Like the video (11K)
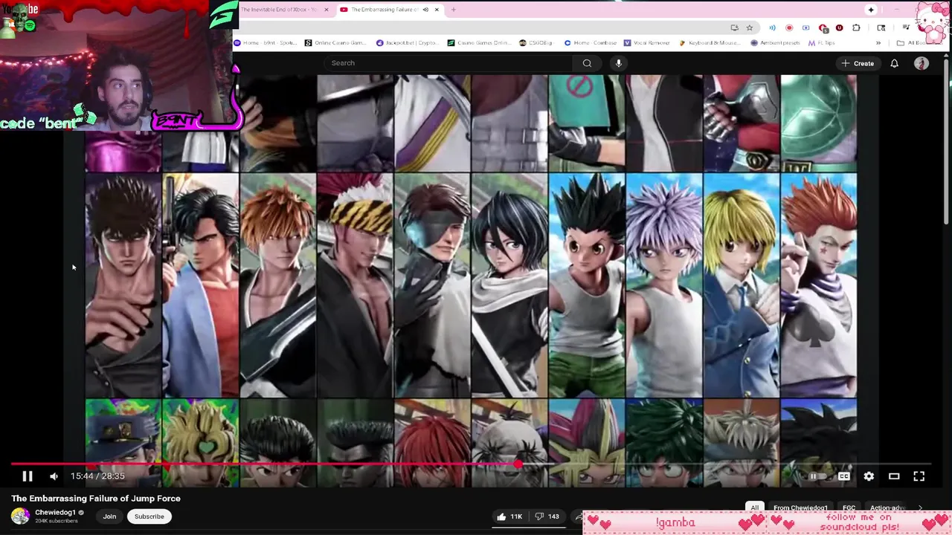The image size is (952, 535). 509,516
